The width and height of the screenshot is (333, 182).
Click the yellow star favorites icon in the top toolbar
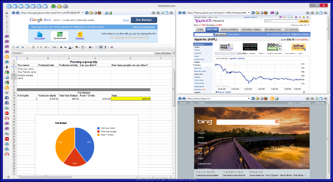click(60, 6)
